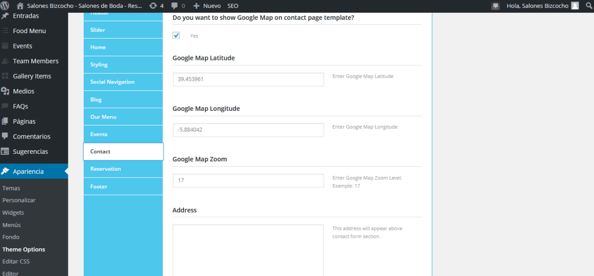Click the user avatar icon

point(575,6)
